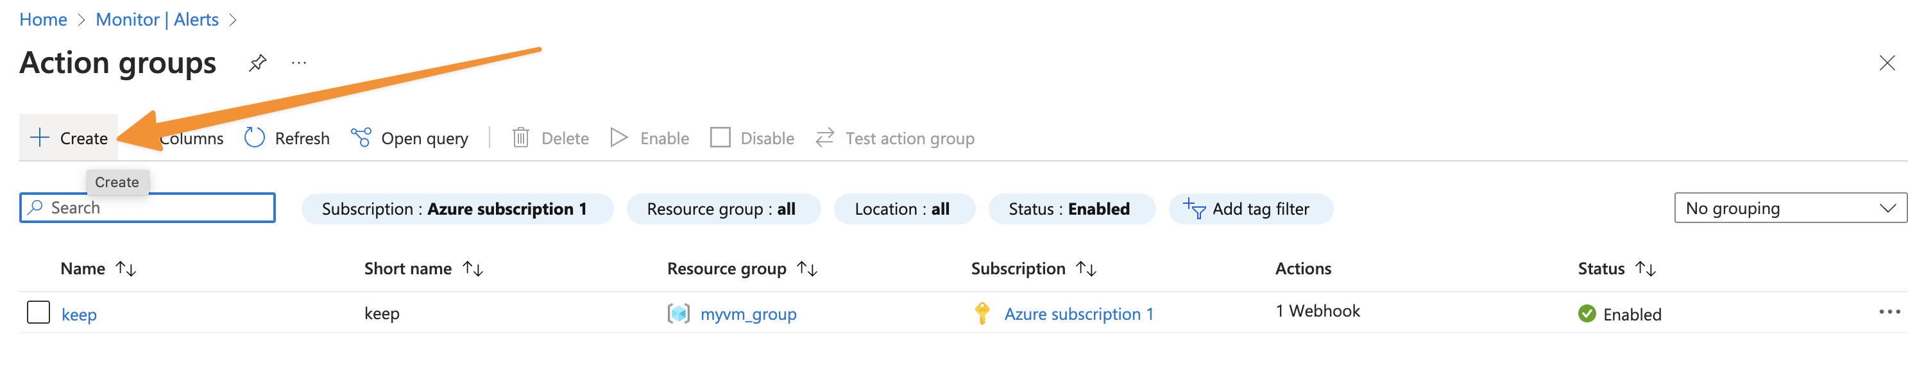Screen dimensions: 1908x382
Task: Go to the Home breadcrumb
Action: point(43,19)
